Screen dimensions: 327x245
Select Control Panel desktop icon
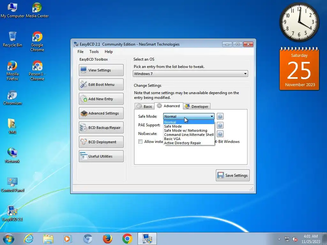pyautogui.click(x=12, y=185)
